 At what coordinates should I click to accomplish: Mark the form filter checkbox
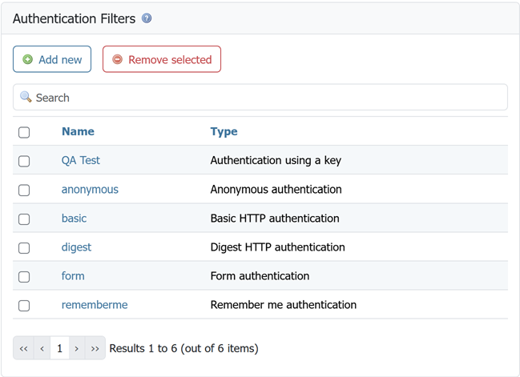24,276
